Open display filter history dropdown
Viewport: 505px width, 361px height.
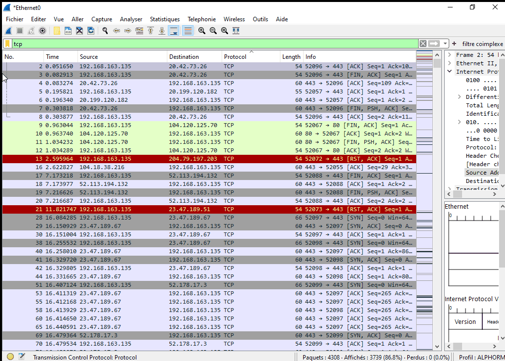(445, 44)
